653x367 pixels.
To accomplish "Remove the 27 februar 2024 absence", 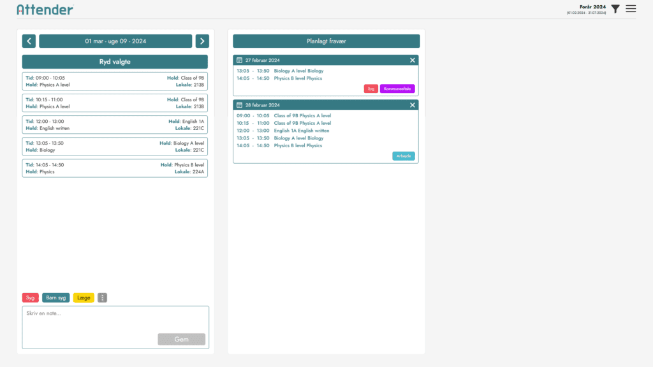I will tap(413, 60).
